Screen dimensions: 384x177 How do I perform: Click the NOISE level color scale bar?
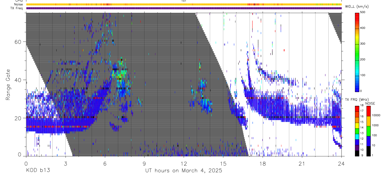(368, 131)
